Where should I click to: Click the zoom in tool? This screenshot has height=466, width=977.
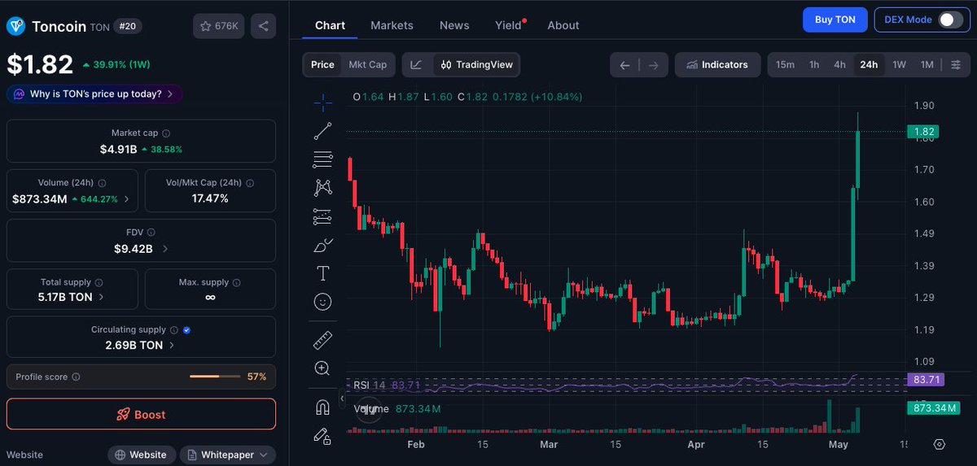coord(322,368)
